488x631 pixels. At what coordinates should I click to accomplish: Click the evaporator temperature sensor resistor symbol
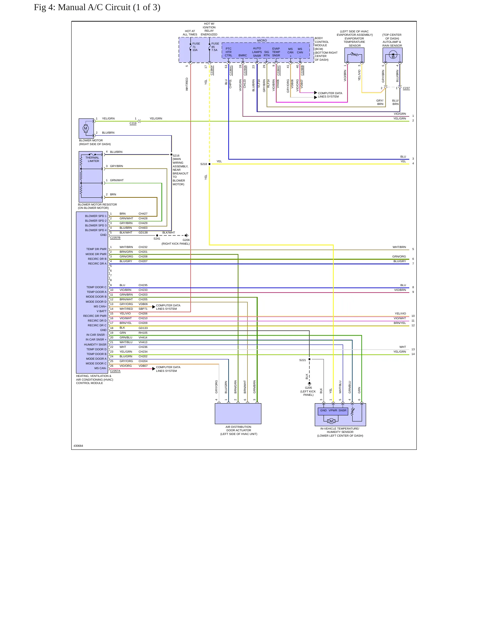tap(354, 54)
